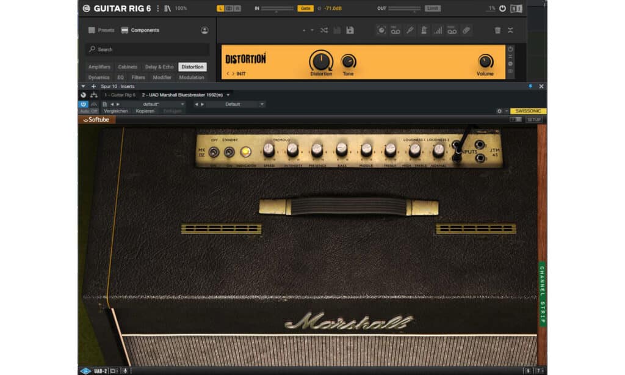The image size is (625, 375).
Task: Toggle the metronome icon
Action: point(424,31)
